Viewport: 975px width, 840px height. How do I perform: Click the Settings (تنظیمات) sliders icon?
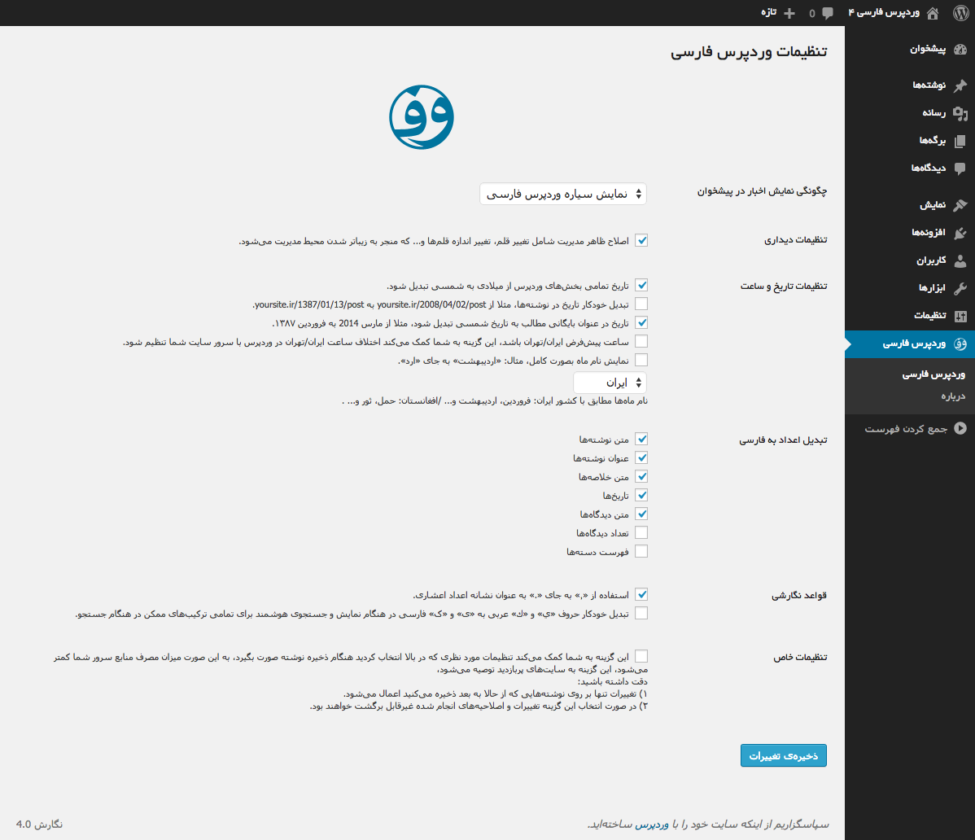tap(960, 317)
